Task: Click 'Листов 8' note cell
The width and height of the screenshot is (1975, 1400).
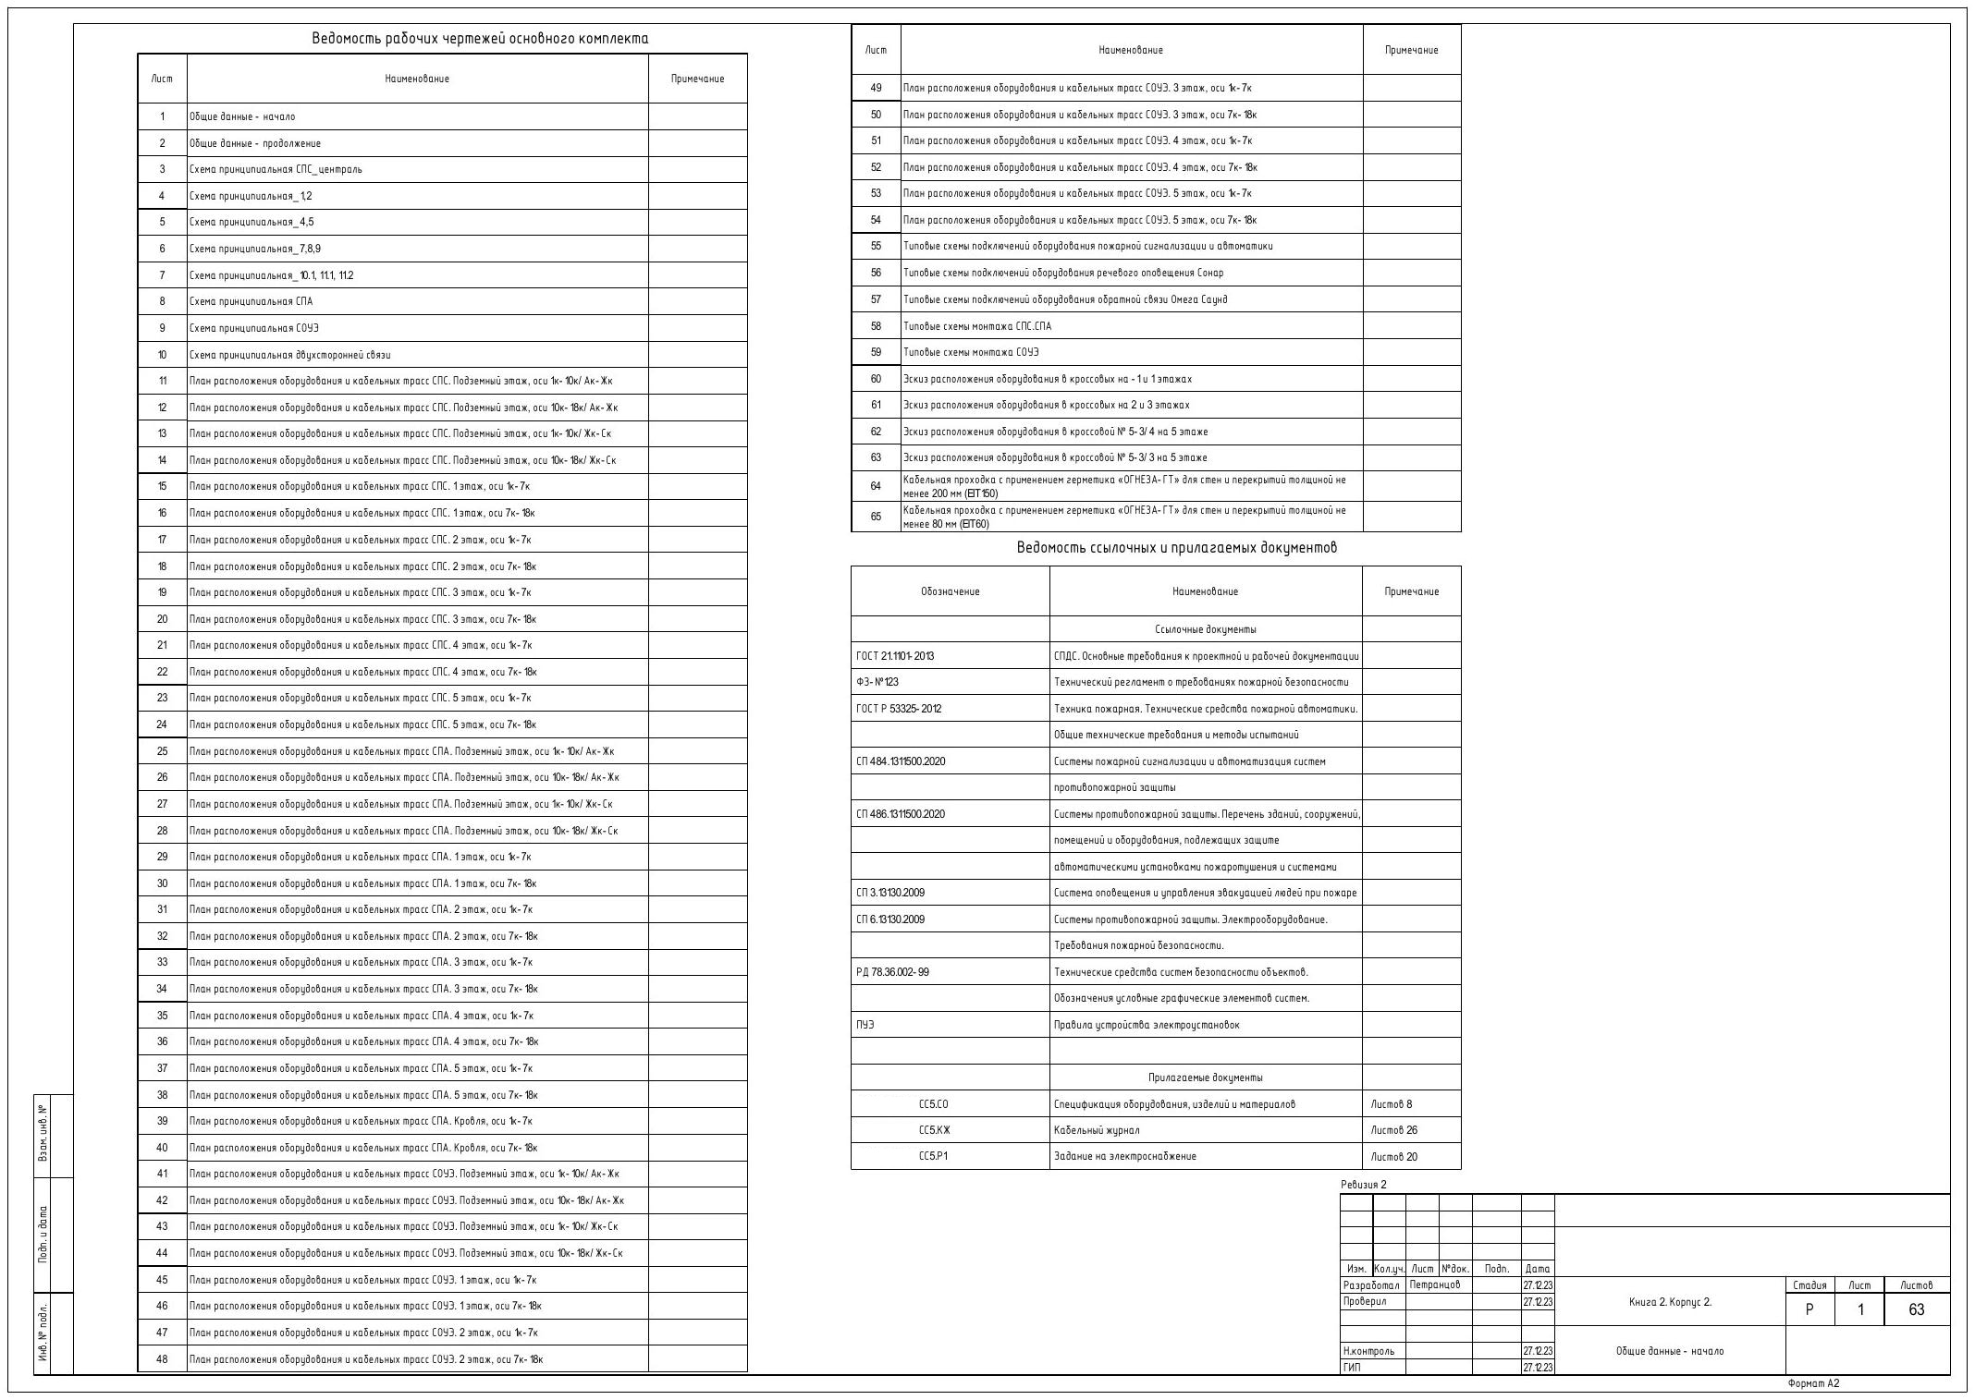Action: click(x=1412, y=1104)
